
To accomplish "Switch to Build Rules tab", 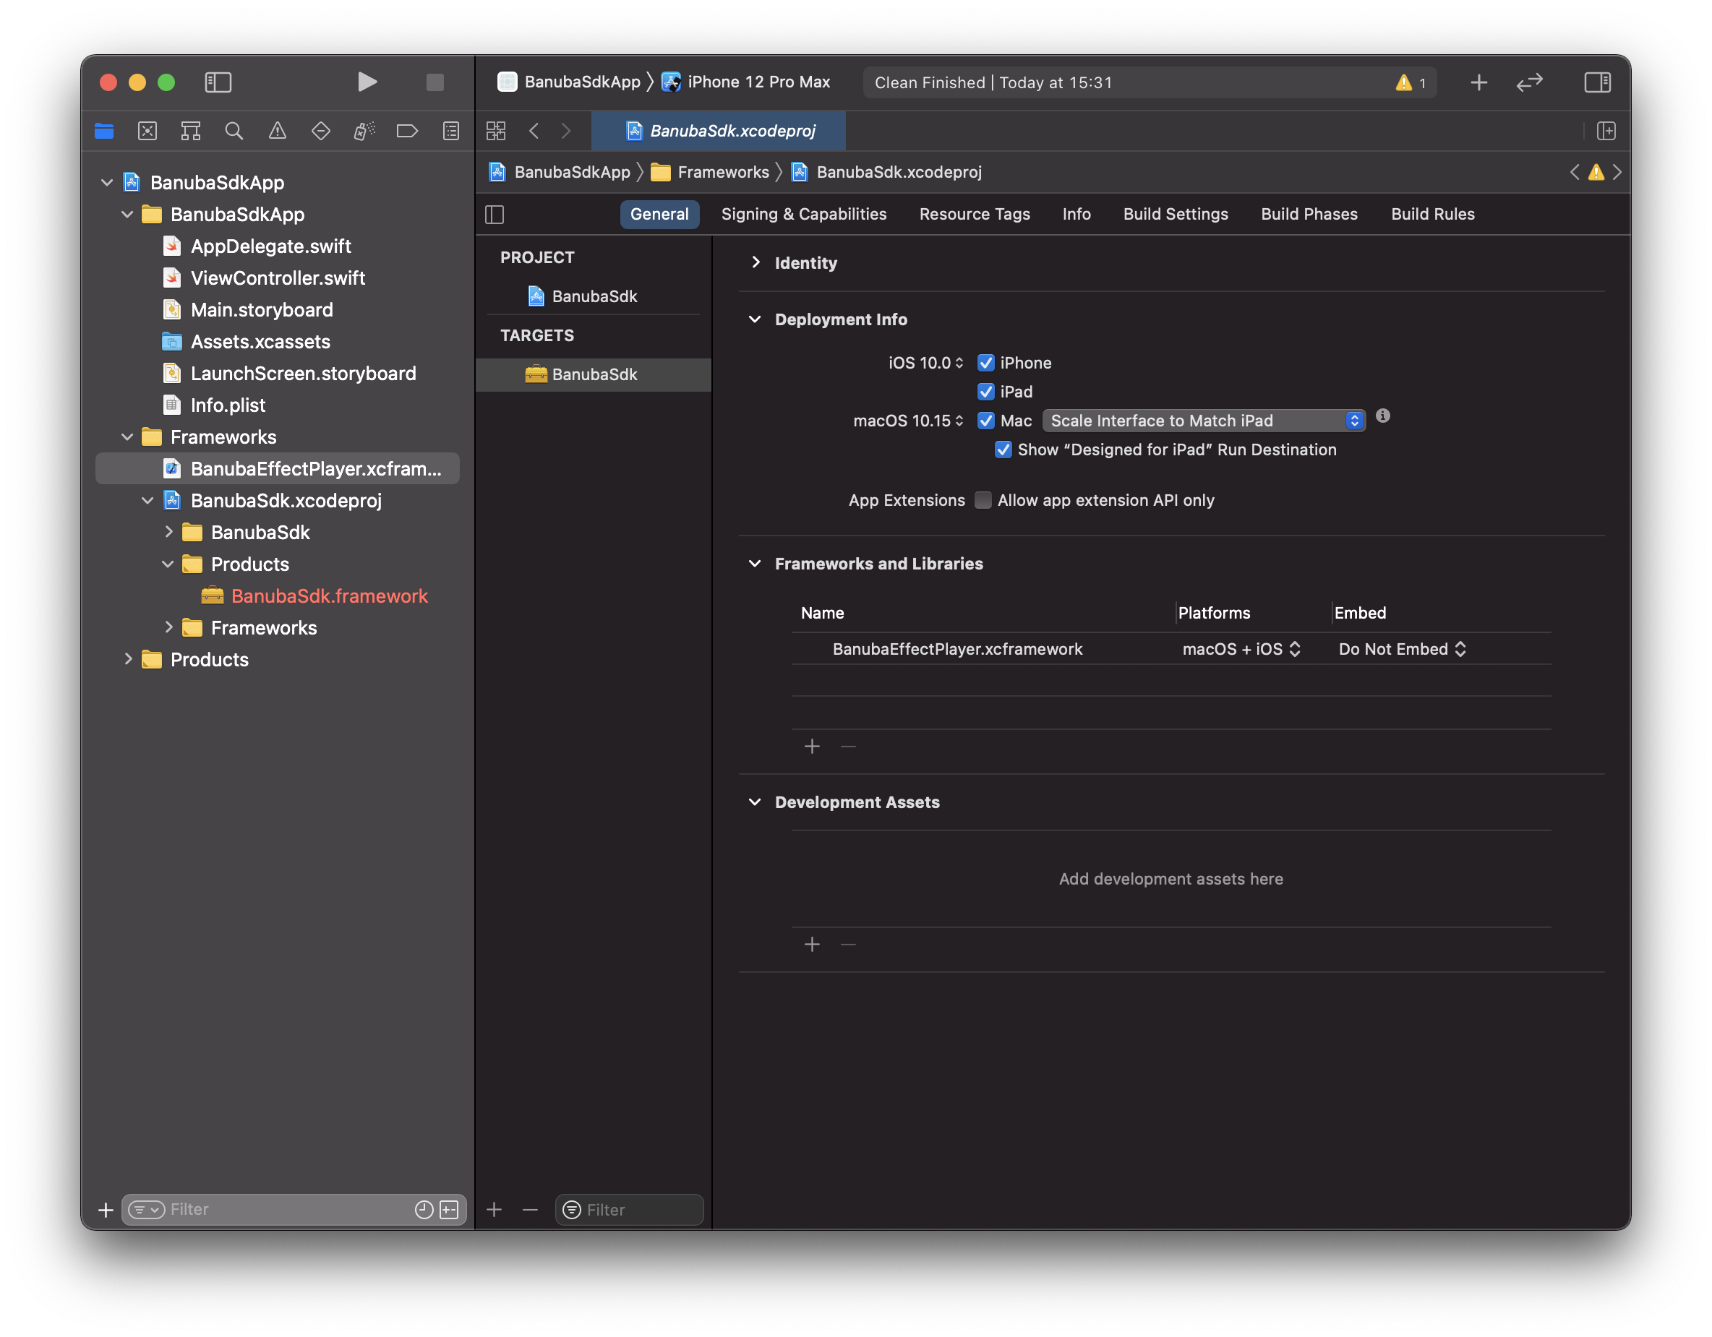I will (1432, 214).
